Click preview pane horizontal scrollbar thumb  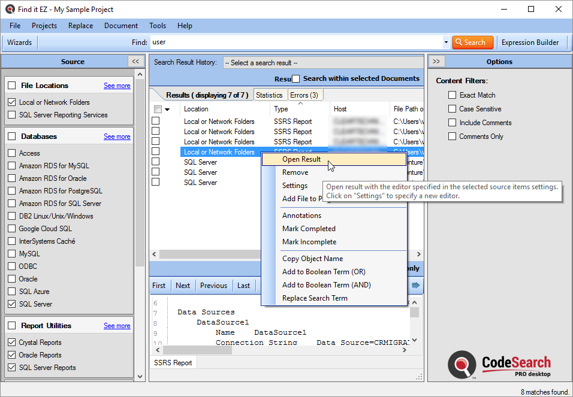tap(197, 350)
